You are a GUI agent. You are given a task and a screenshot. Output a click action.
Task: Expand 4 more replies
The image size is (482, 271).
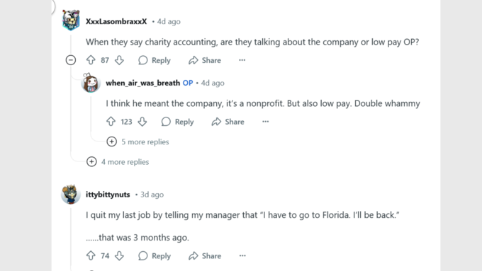click(x=118, y=162)
